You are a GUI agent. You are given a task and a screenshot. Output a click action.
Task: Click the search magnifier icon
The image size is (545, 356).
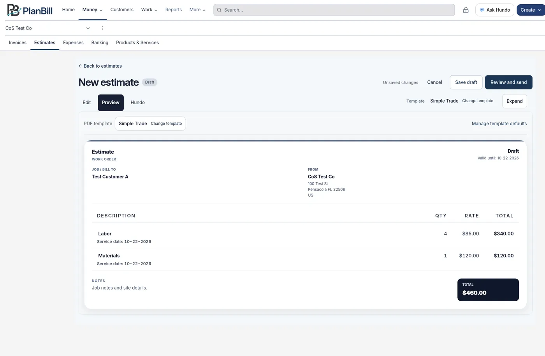coord(219,10)
